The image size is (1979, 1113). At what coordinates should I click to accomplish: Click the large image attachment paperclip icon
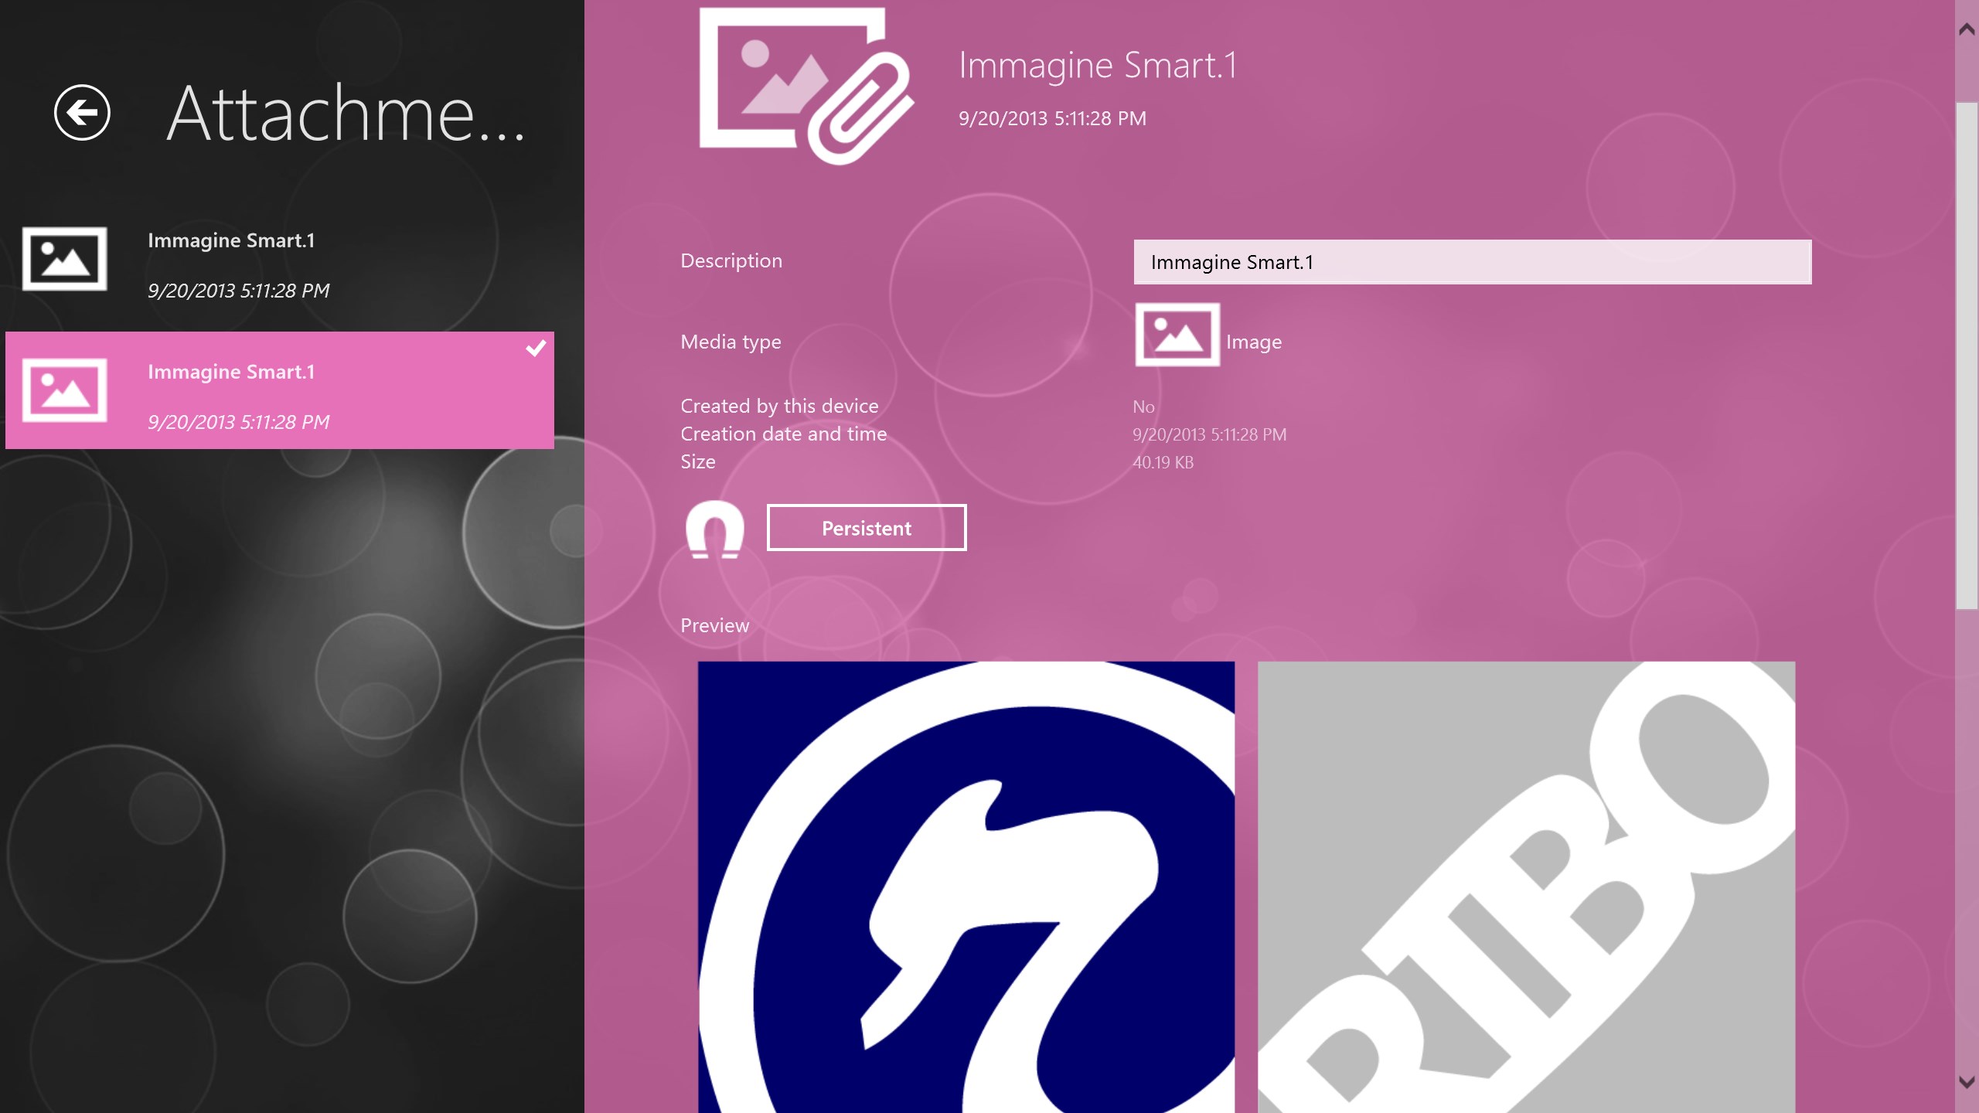(x=805, y=85)
